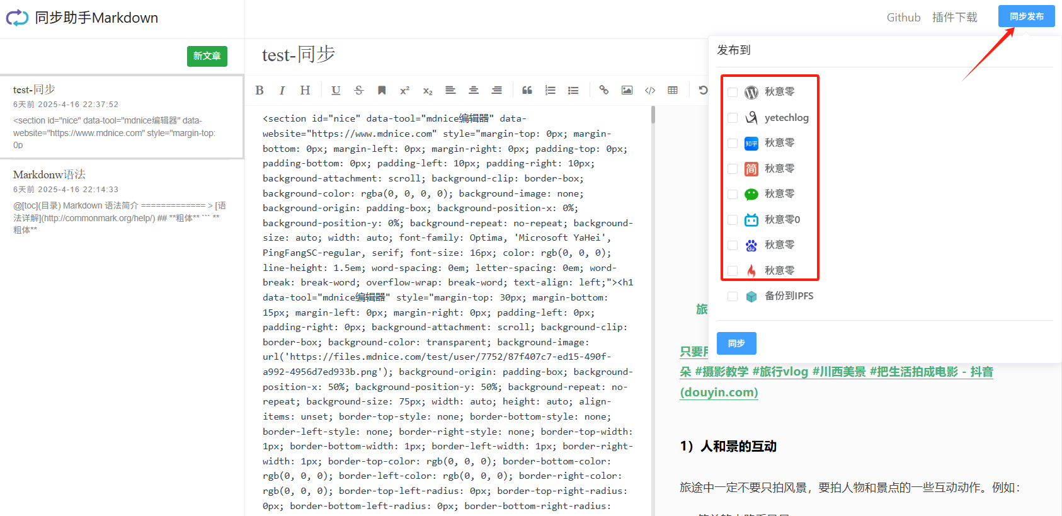Screen dimensions: 1062x516
Task: Check the Zhihu 秋意零 checkbox
Action: coord(733,144)
